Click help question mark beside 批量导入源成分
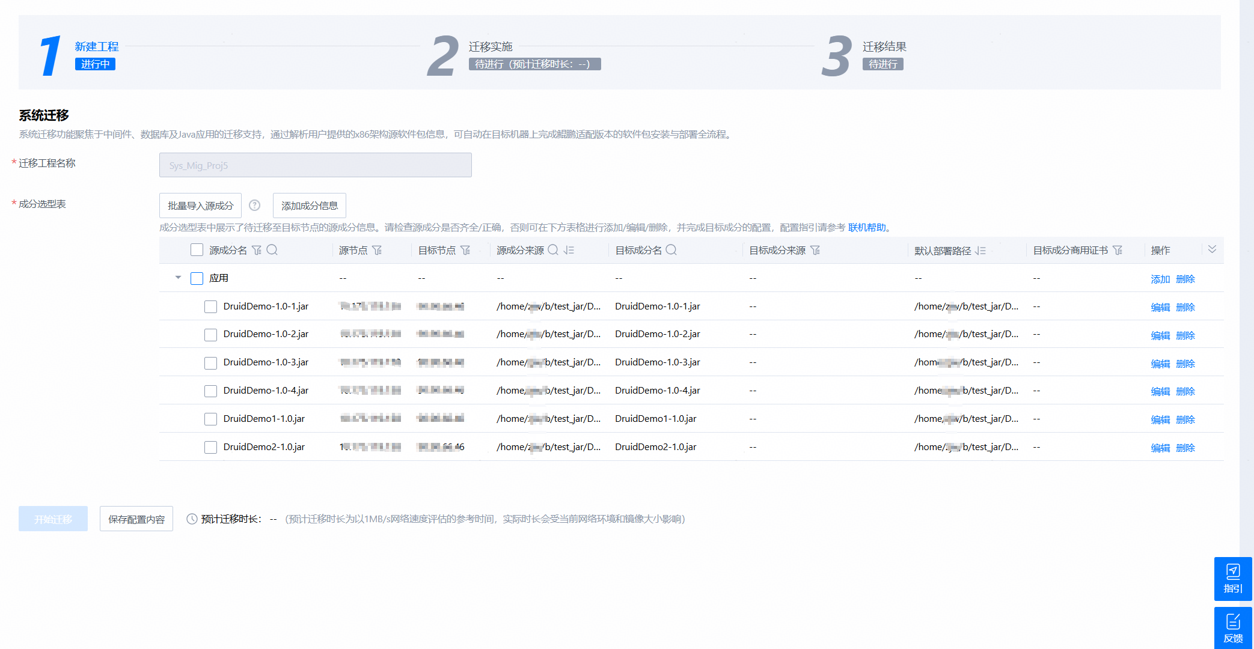 [x=255, y=206]
